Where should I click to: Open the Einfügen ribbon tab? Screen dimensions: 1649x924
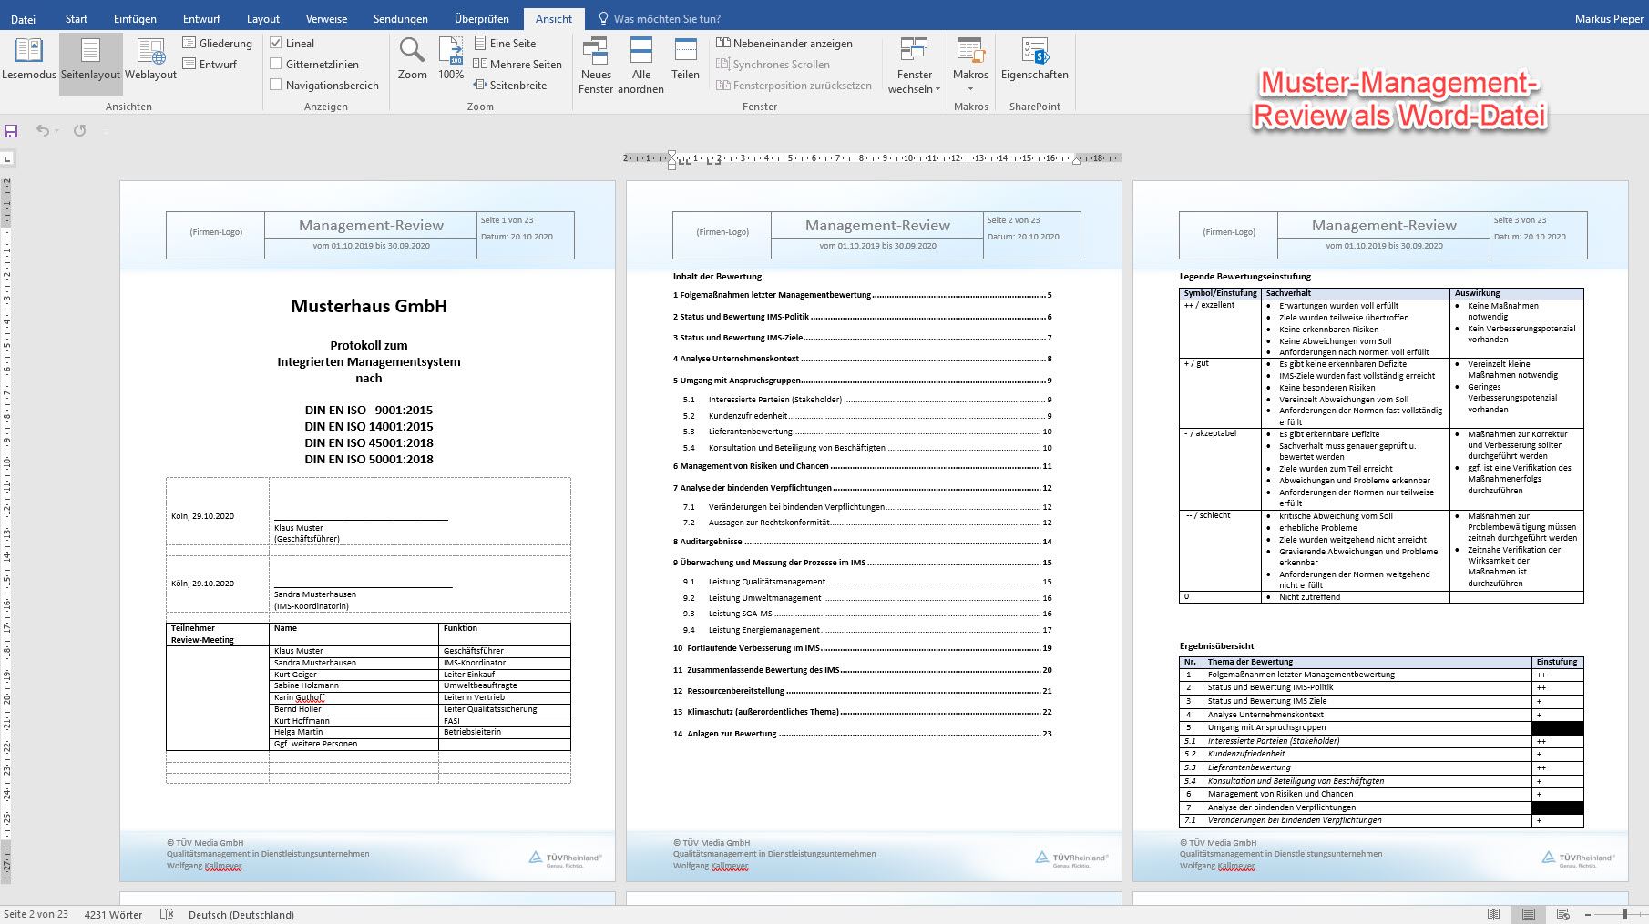pos(135,18)
